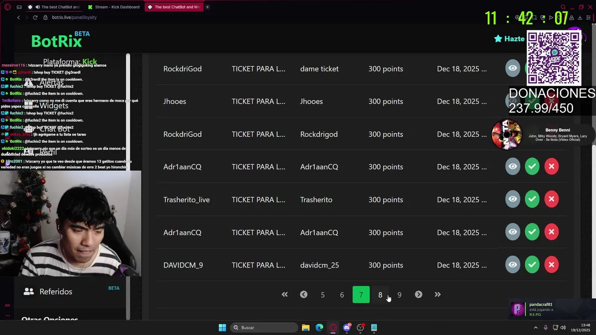Open the browser downloads icon

[x=580, y=18]
